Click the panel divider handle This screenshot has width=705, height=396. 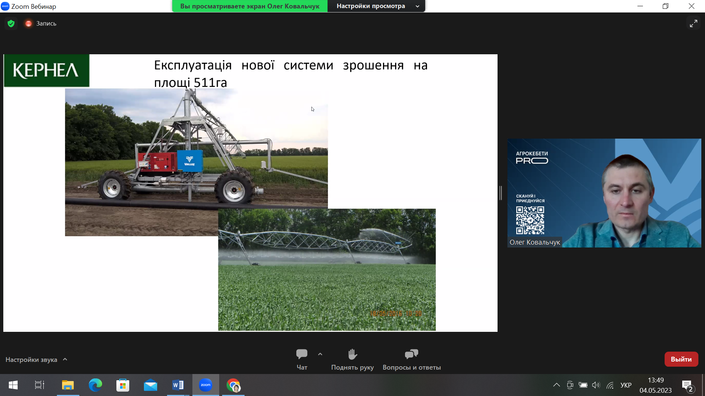pos(500,193)
